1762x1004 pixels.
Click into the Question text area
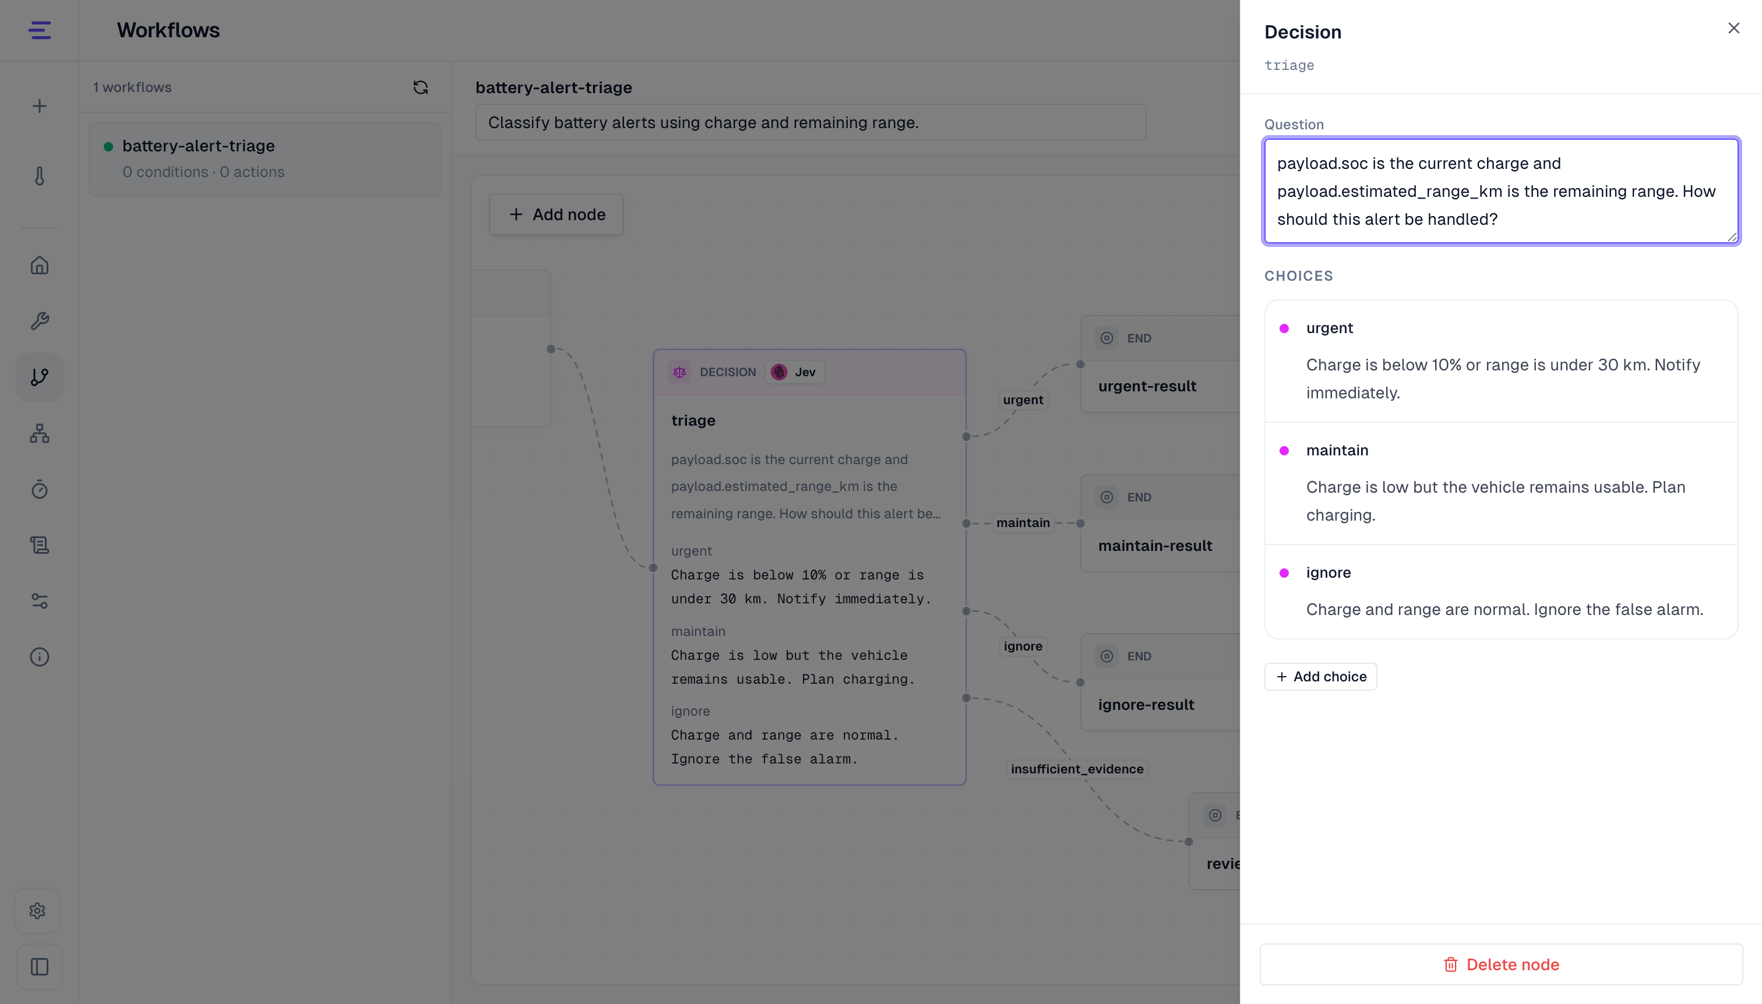point(1500,191)
